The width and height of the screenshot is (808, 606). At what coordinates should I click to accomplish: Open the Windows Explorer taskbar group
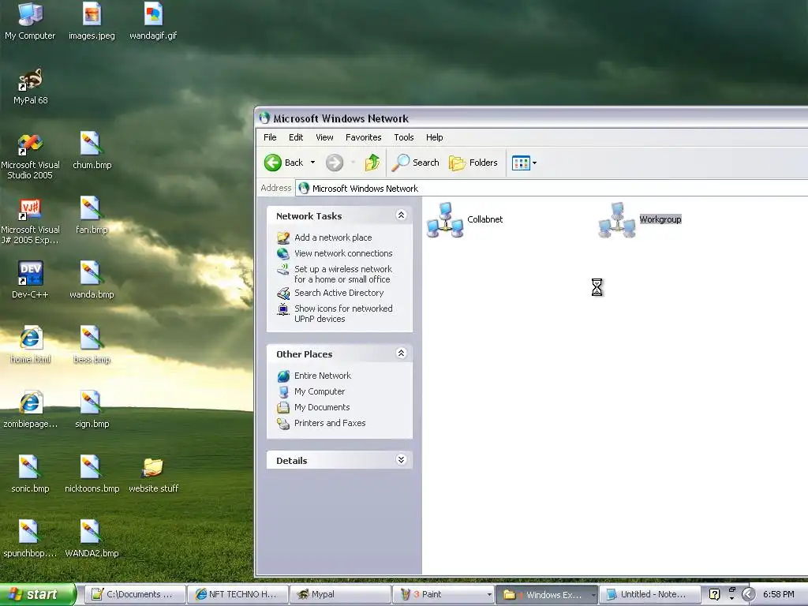tap(547, 595)
